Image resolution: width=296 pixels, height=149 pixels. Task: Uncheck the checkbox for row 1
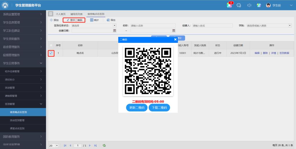point(51,53)
